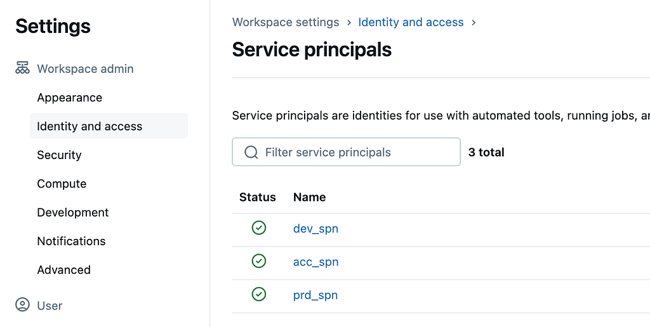Click the Service principals page heading
The height and width of the screenshot is (327, 650).
click(x=312, y=49)
